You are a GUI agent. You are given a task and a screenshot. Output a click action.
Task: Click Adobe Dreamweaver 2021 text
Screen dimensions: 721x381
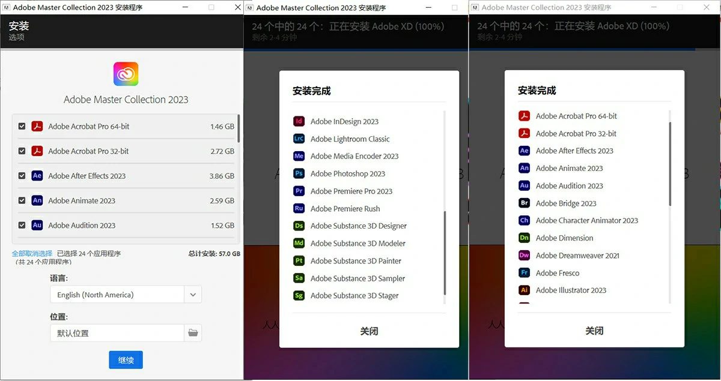[577, 255]
